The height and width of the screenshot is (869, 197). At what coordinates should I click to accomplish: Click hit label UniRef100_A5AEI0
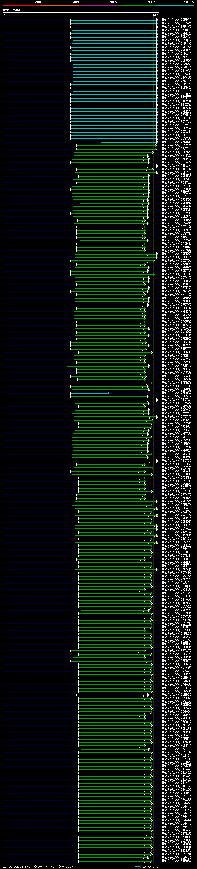tap(177, 67)
